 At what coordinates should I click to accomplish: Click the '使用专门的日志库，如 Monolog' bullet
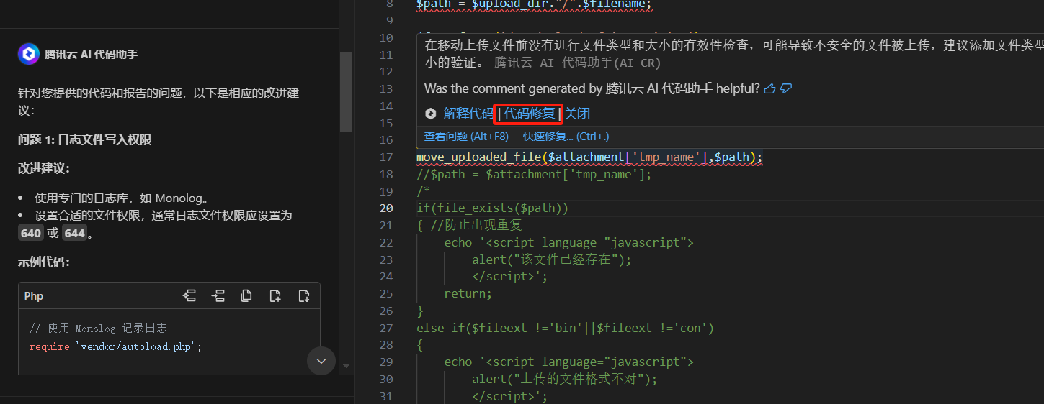(x=121, y=198)
